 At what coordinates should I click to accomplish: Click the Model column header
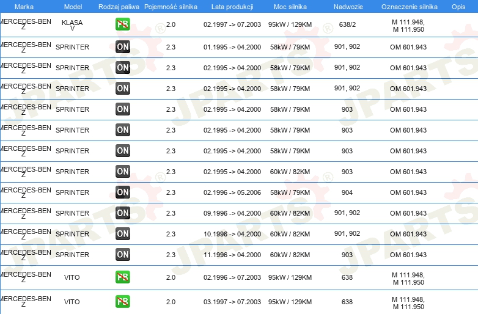point(73,7)
